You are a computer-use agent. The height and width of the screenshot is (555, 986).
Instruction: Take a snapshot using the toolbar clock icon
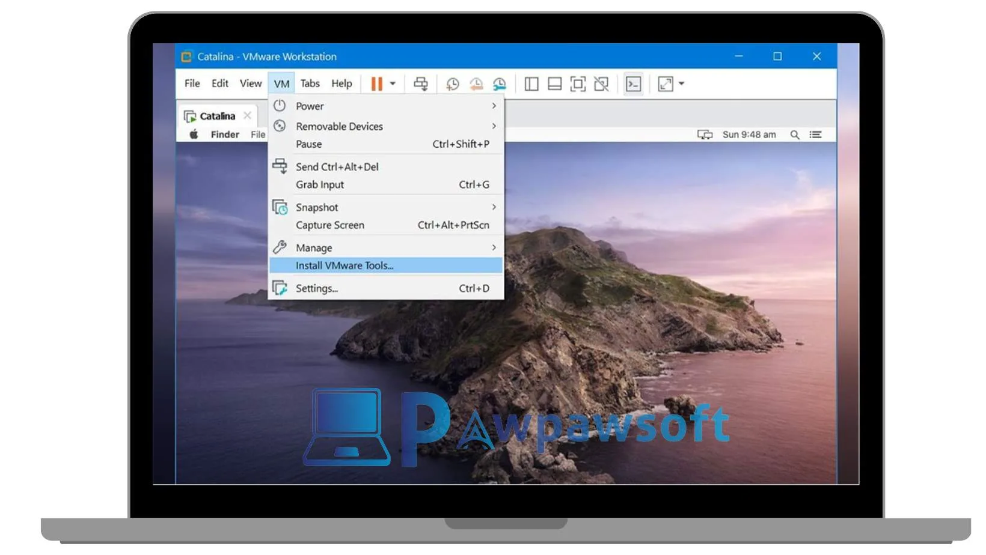452,84
